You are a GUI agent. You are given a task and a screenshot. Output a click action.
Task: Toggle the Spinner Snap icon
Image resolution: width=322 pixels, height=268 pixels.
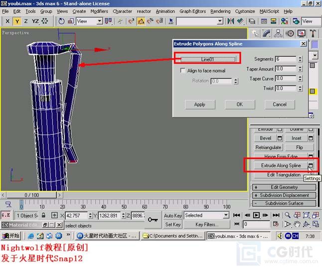(x=160, y=21)
